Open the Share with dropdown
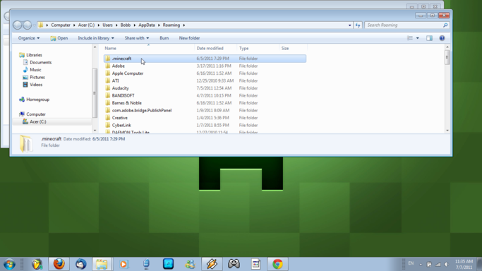Image resolution: width=482 pixels, height=271 pixels. click(x=137, y=38)
